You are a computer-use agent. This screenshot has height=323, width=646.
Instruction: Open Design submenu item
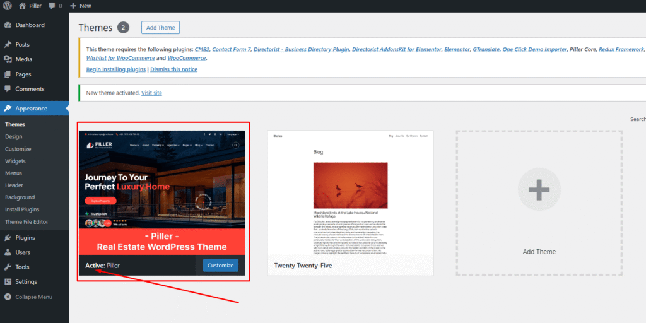coord(14,136)
